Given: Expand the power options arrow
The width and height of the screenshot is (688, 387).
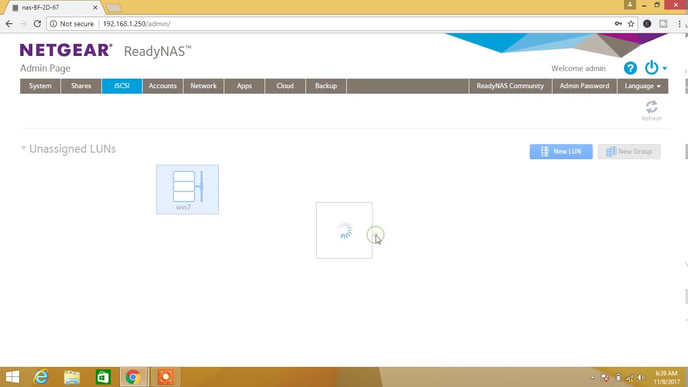Looking at the screenshot, I should 665,68.
